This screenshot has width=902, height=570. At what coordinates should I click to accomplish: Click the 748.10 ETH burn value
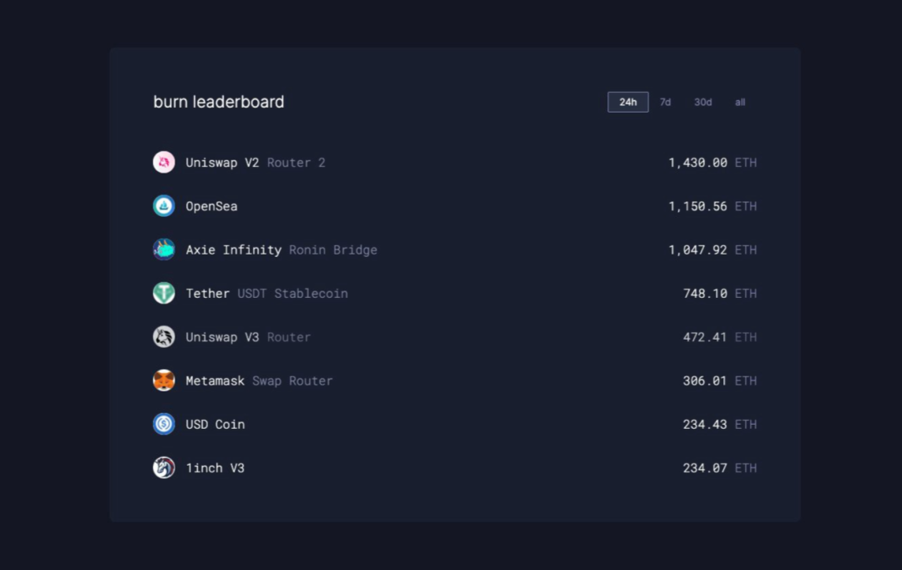[x=720, y=294]
